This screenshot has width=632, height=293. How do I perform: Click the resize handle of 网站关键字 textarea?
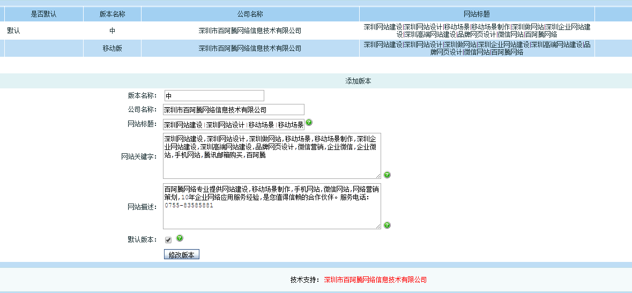378,176
